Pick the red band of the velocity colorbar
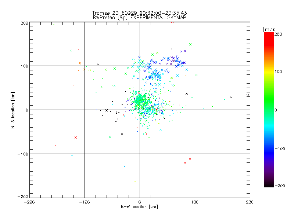 pos(269,38)
